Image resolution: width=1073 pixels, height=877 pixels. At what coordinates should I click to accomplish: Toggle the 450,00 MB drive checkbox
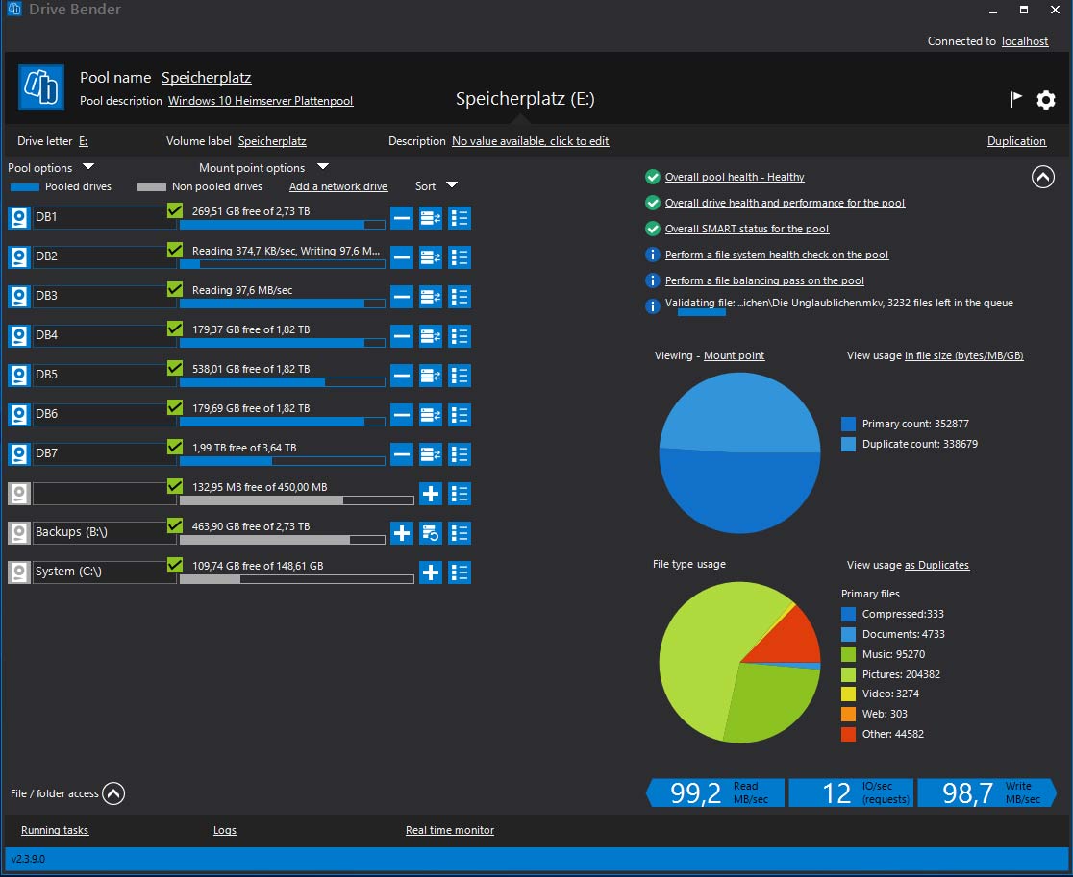[x=175, y=486]
